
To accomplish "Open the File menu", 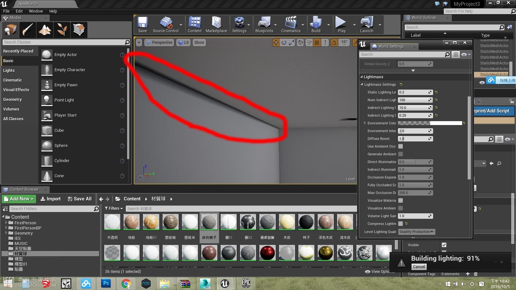I will [6, 11].
